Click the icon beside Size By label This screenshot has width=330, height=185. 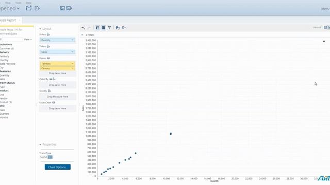pyautogui.click(x=49, y=91)
